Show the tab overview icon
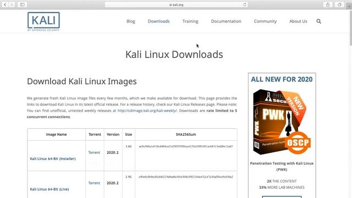This screenshot has width=352, height=198. point(339,4)
